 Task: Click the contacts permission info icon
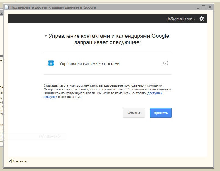[x=166, y=63]
